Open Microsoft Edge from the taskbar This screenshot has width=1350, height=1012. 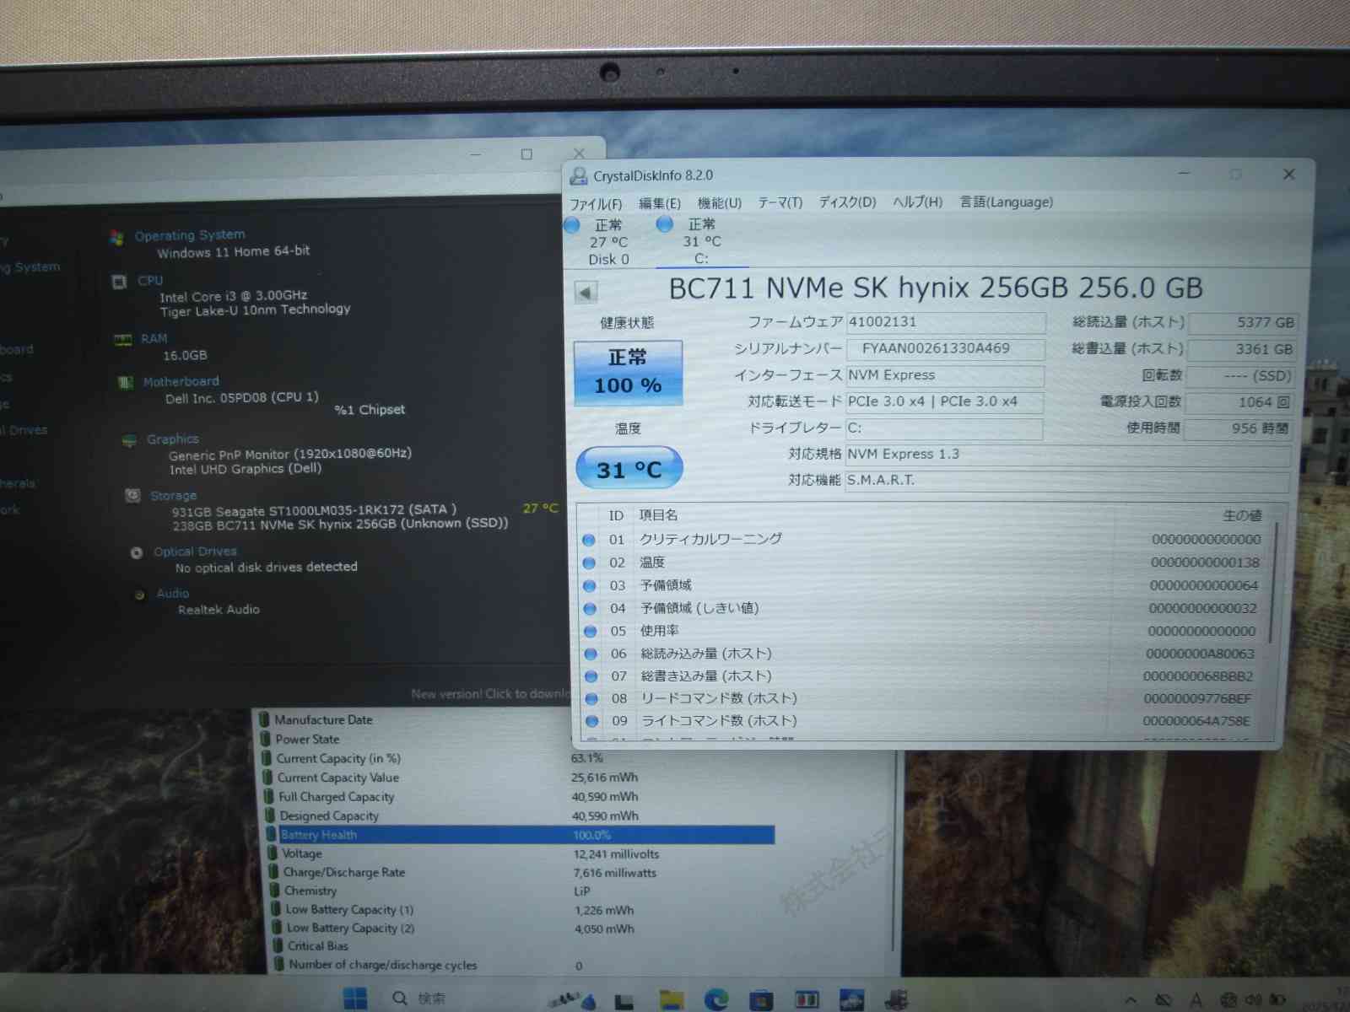715,999
